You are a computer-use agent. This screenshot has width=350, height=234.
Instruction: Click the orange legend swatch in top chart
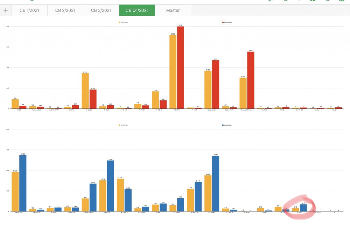coord(119,22)
